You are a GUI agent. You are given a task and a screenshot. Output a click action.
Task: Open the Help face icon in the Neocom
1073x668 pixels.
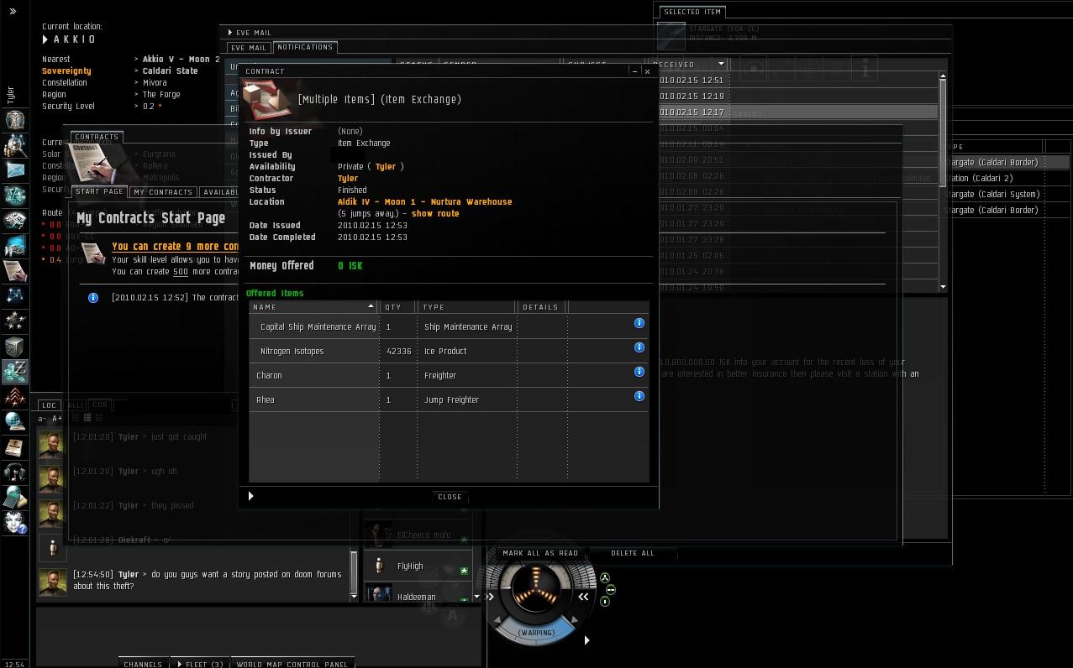click(14, 523)
